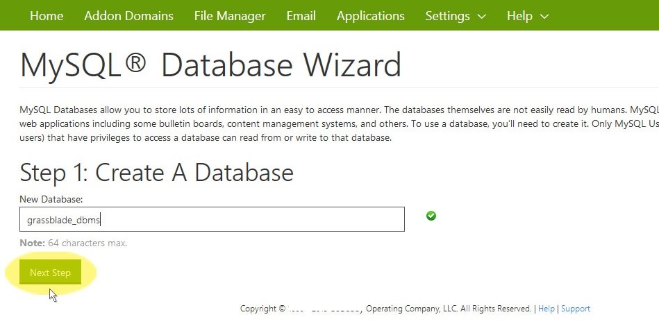
Task: Click the Settings menu label
Action: pyautogui.click(x=447, y=15)
